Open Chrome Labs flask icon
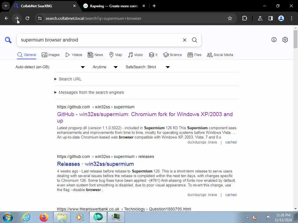 260,18
